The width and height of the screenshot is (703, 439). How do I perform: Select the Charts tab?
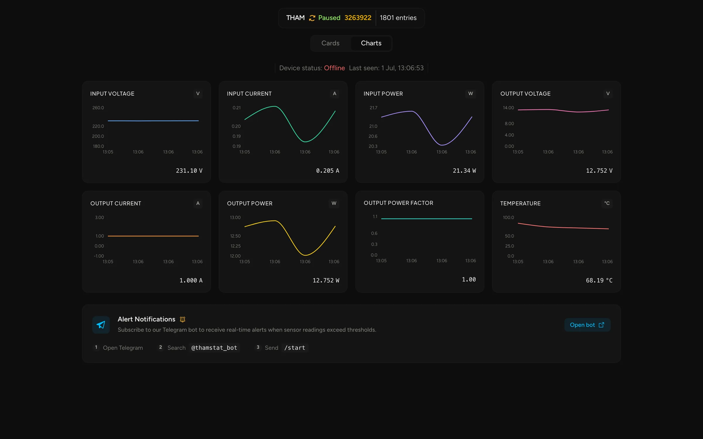(371, 43)
